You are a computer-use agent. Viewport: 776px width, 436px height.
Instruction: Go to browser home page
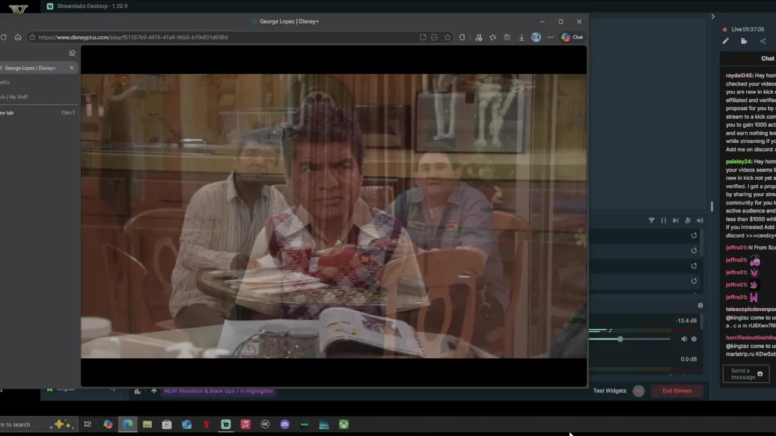(18, 38)
